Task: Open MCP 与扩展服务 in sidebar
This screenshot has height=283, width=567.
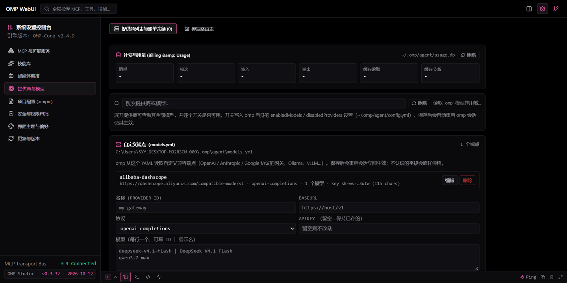Action: [x=50, y=51]
